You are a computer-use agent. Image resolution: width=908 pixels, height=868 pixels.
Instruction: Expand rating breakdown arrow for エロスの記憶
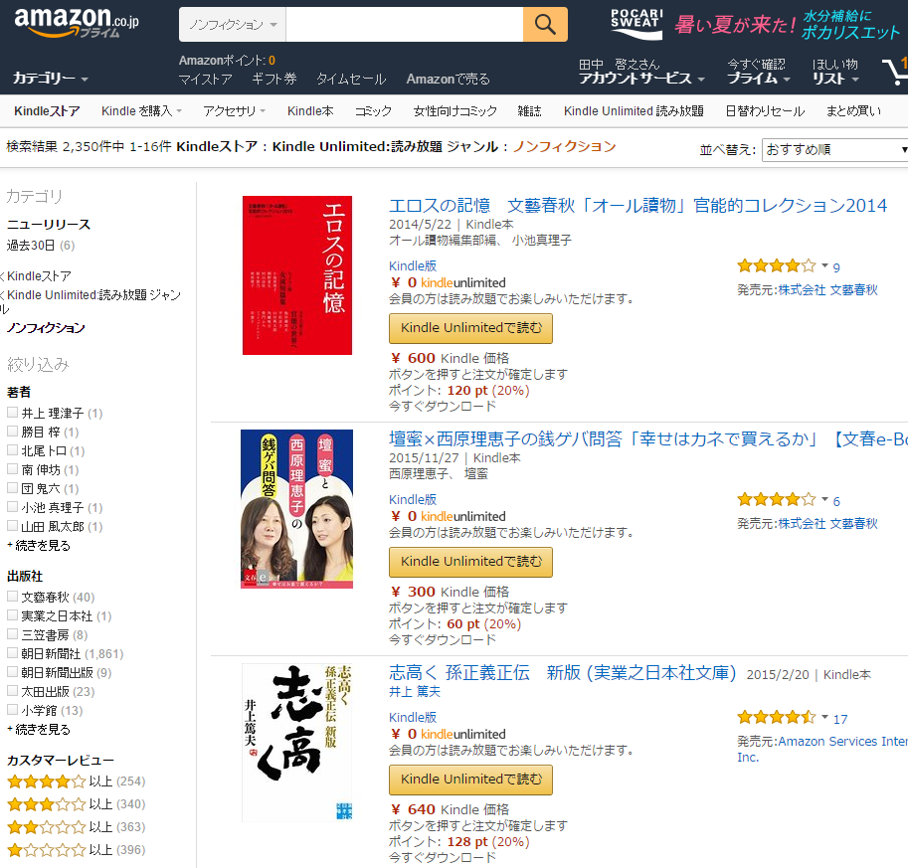tap(824, 265)
